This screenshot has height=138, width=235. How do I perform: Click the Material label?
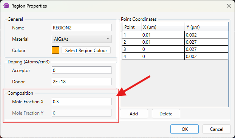[20, 39]
